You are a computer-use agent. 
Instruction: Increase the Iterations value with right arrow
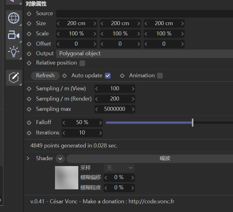(x=100, y=133)
